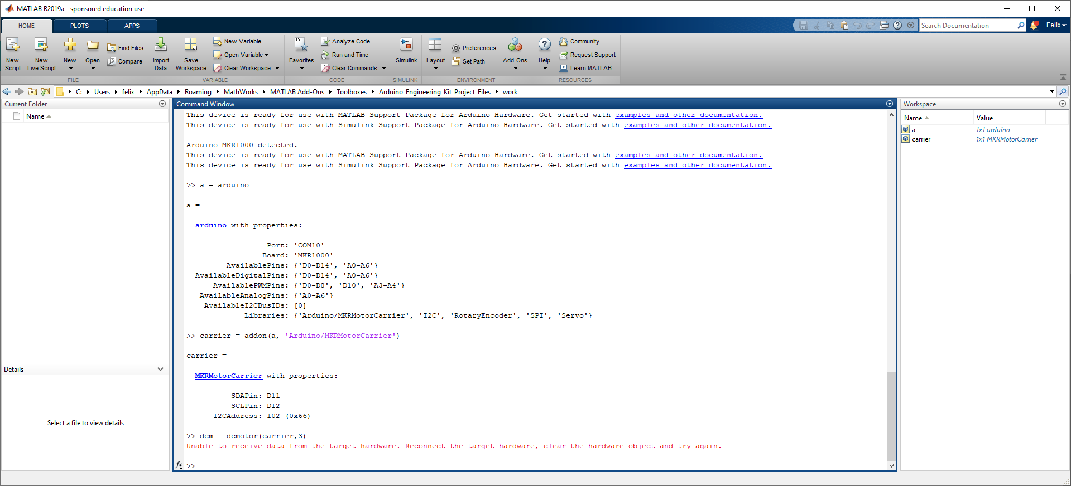Open Preferences settings

click(x=474, y=48)
